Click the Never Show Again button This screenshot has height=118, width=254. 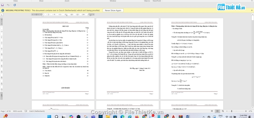tap(113, 10)
